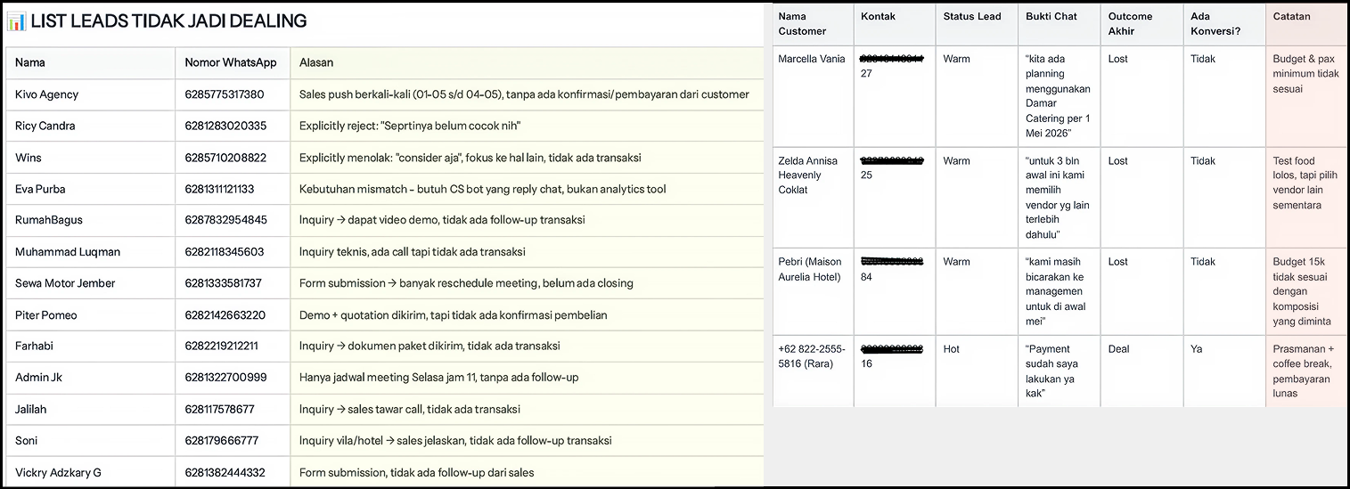Click the 'Piter Pomeo' name cell

[x=90, y=315]
